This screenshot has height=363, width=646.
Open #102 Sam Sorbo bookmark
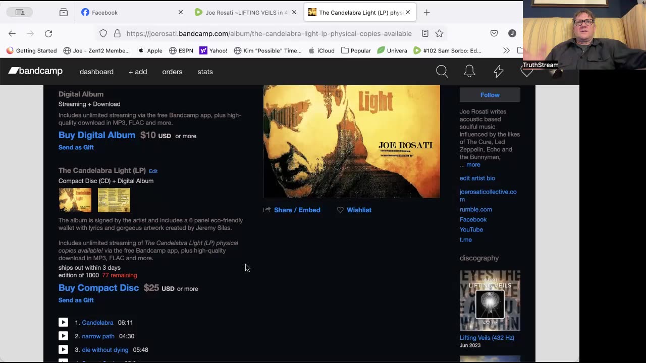pyautogui.click(x=447, y=50)
